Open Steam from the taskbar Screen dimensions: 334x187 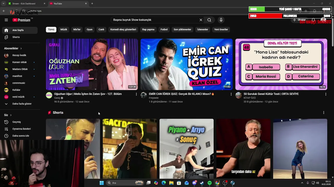(x=202, y=183)
